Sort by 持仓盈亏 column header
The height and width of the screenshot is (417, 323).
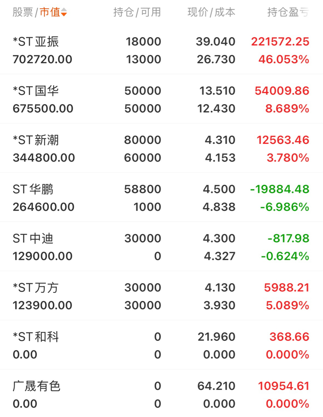click(288, 12)
